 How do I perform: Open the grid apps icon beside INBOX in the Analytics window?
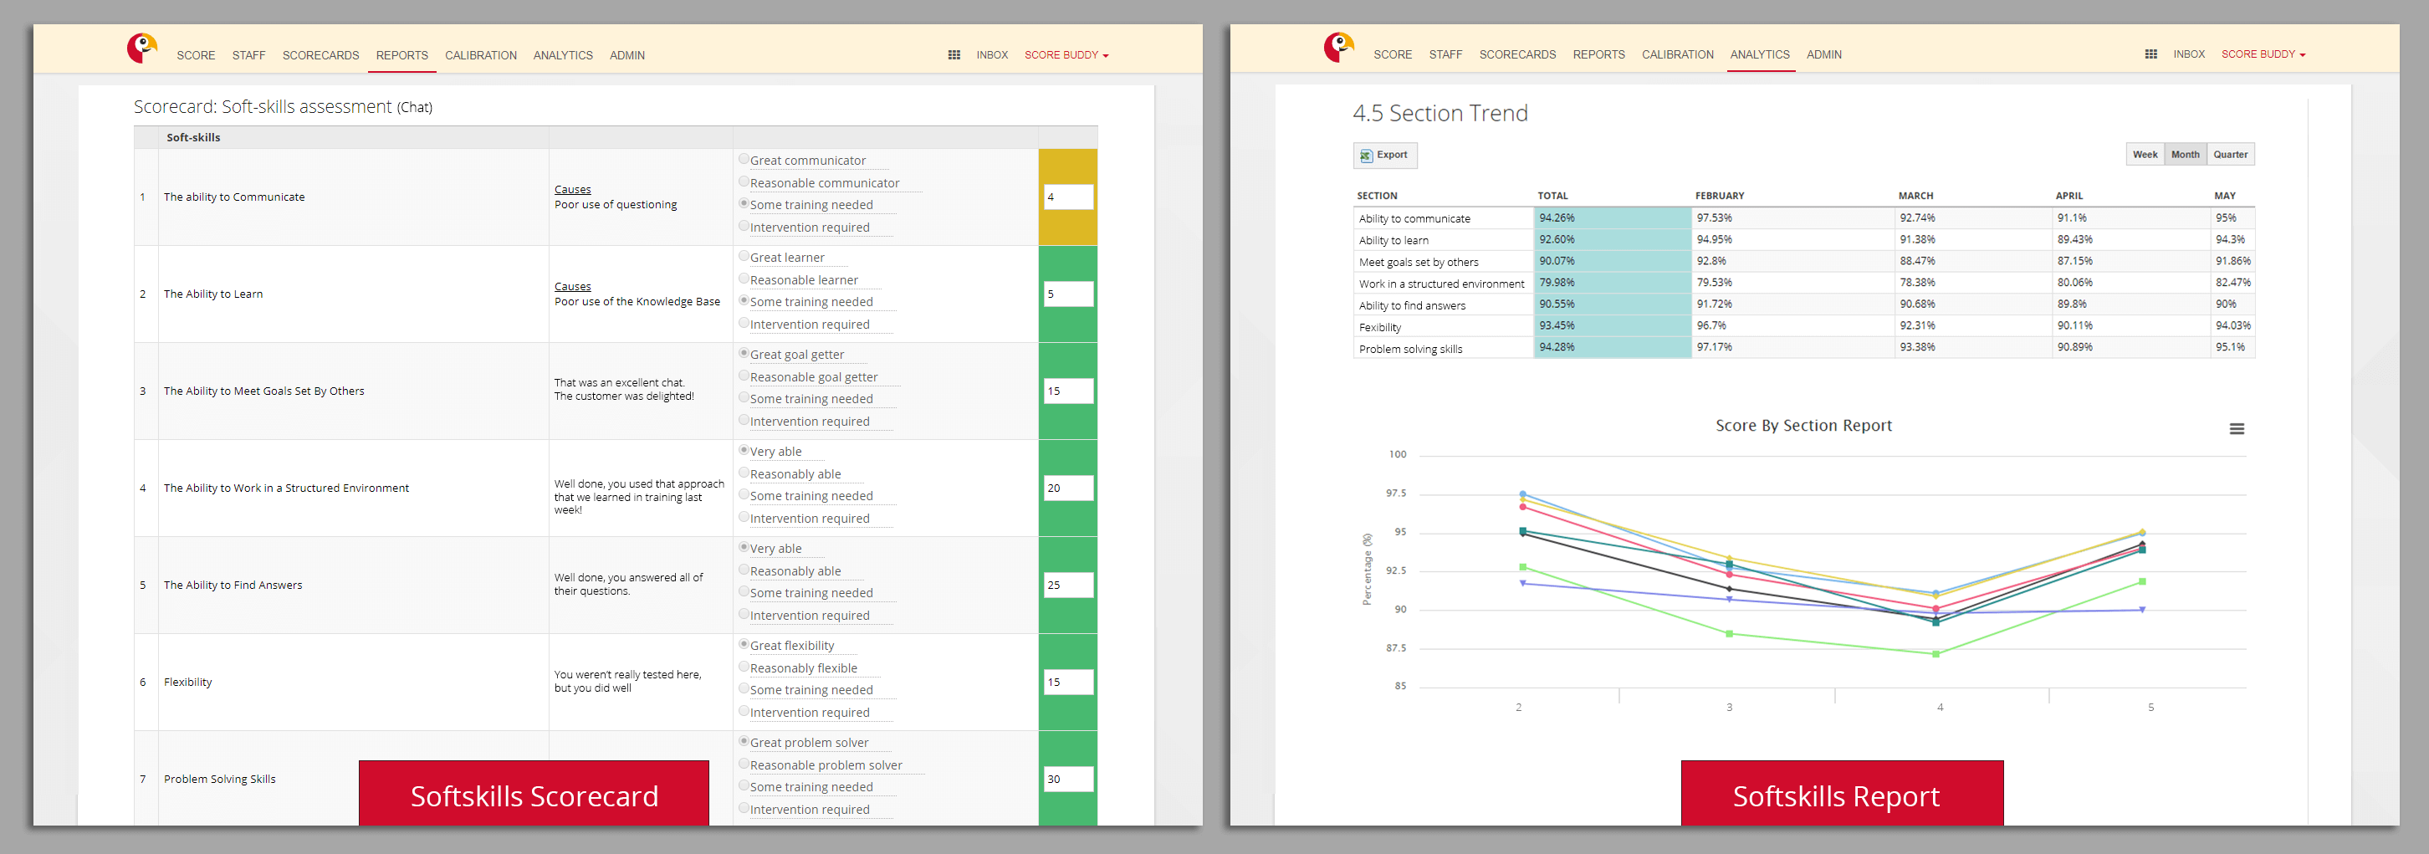point(2150,54)
